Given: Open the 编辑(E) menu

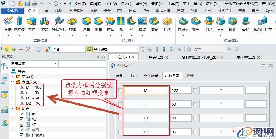Looking at the screenshot, I should coord(95,4).
